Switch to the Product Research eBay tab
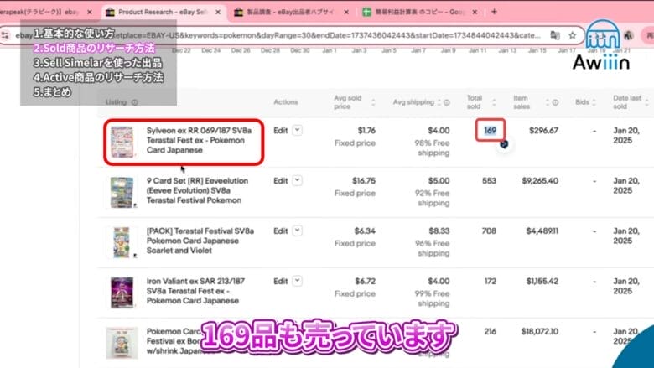Image resolution: width=654 pixels, height=368 pixels. coord(163,12)
